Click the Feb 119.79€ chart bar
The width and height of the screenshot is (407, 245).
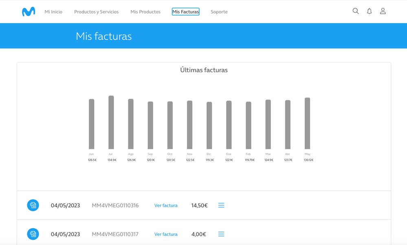coord(249,125)
